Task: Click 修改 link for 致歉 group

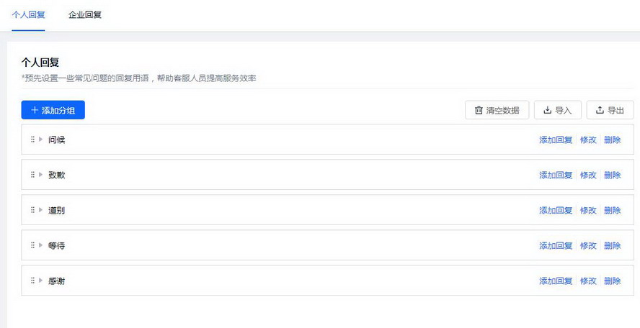Action: [588, 175]
